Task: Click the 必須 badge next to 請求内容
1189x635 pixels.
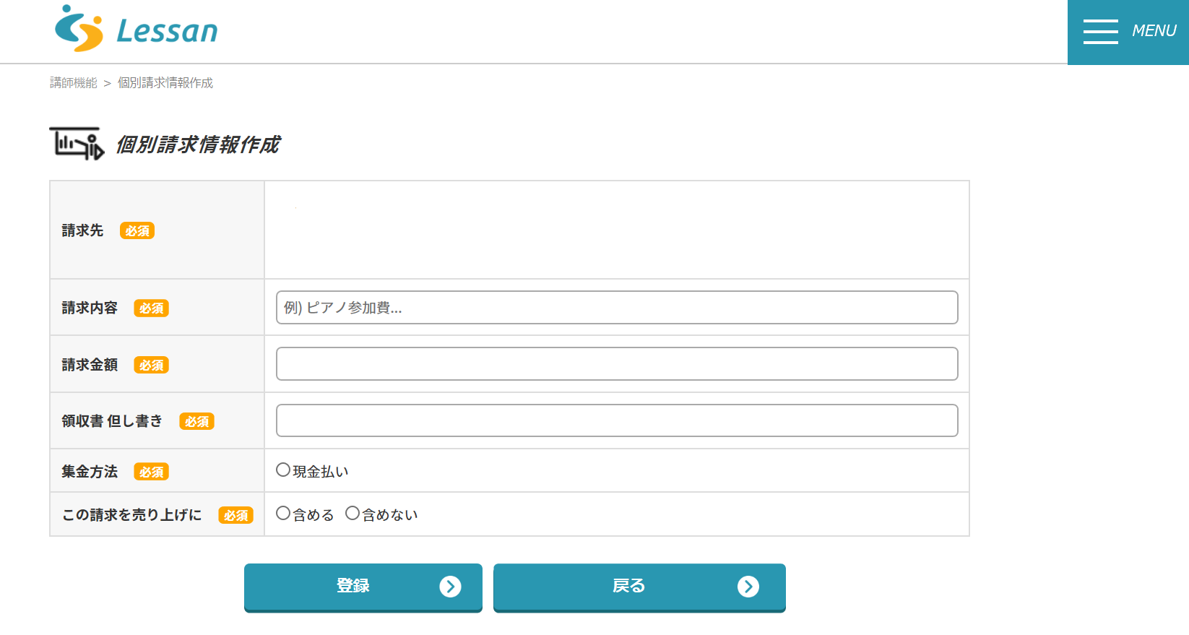Action: coord(151,308)
